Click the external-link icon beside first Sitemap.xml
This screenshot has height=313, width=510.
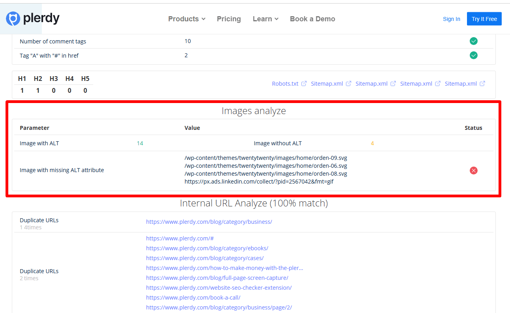[348, 83]
